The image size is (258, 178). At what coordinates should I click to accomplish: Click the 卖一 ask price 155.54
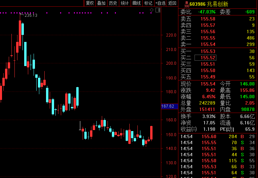[x=208, y=44]
